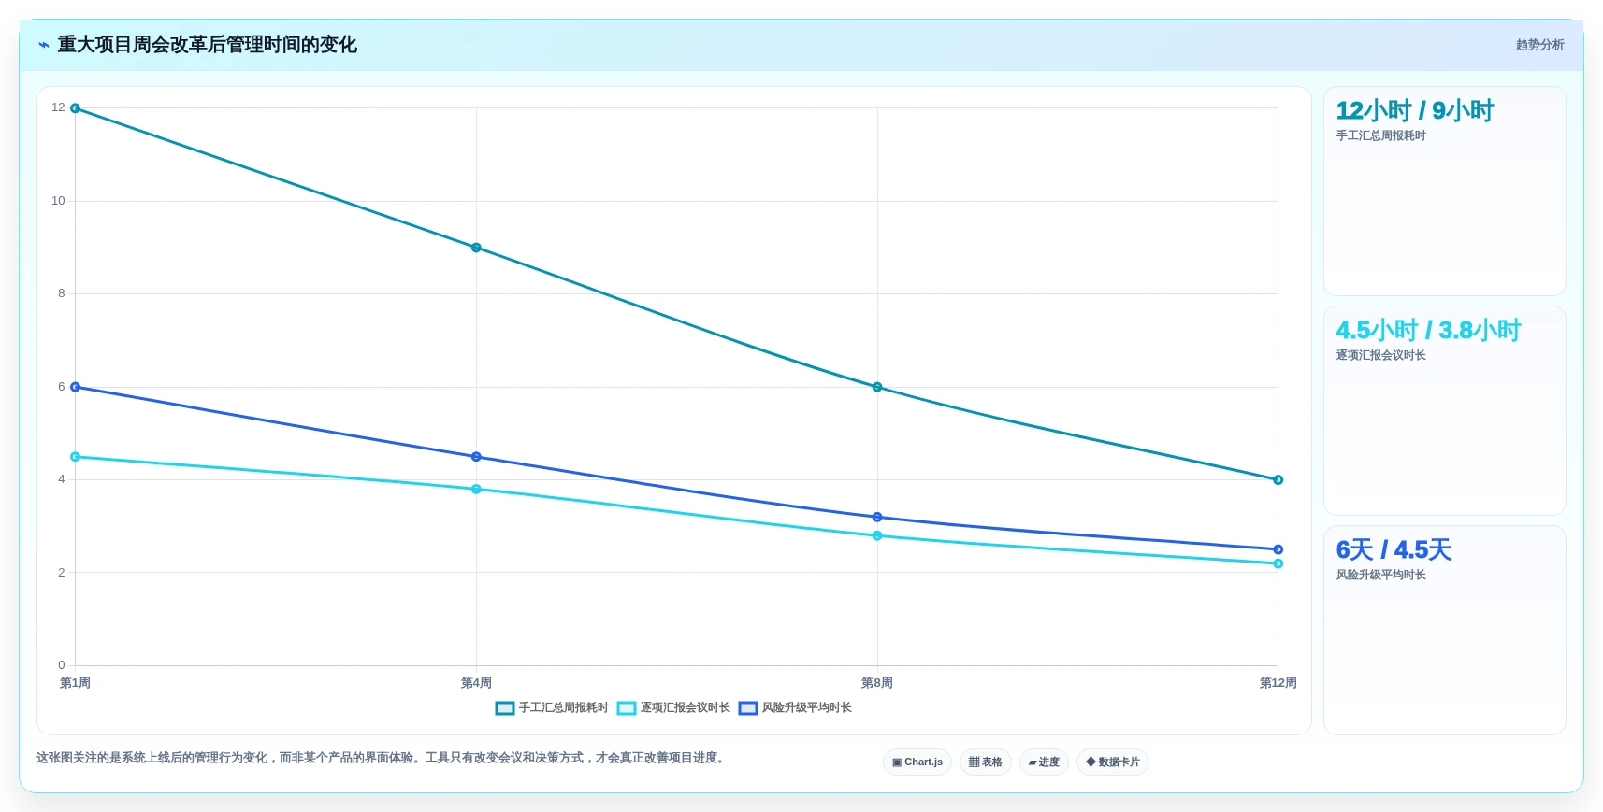Click the 第8周 x-axis label
The width and height of the screenshot is (1603, 812).
click(x=877, y=683)
